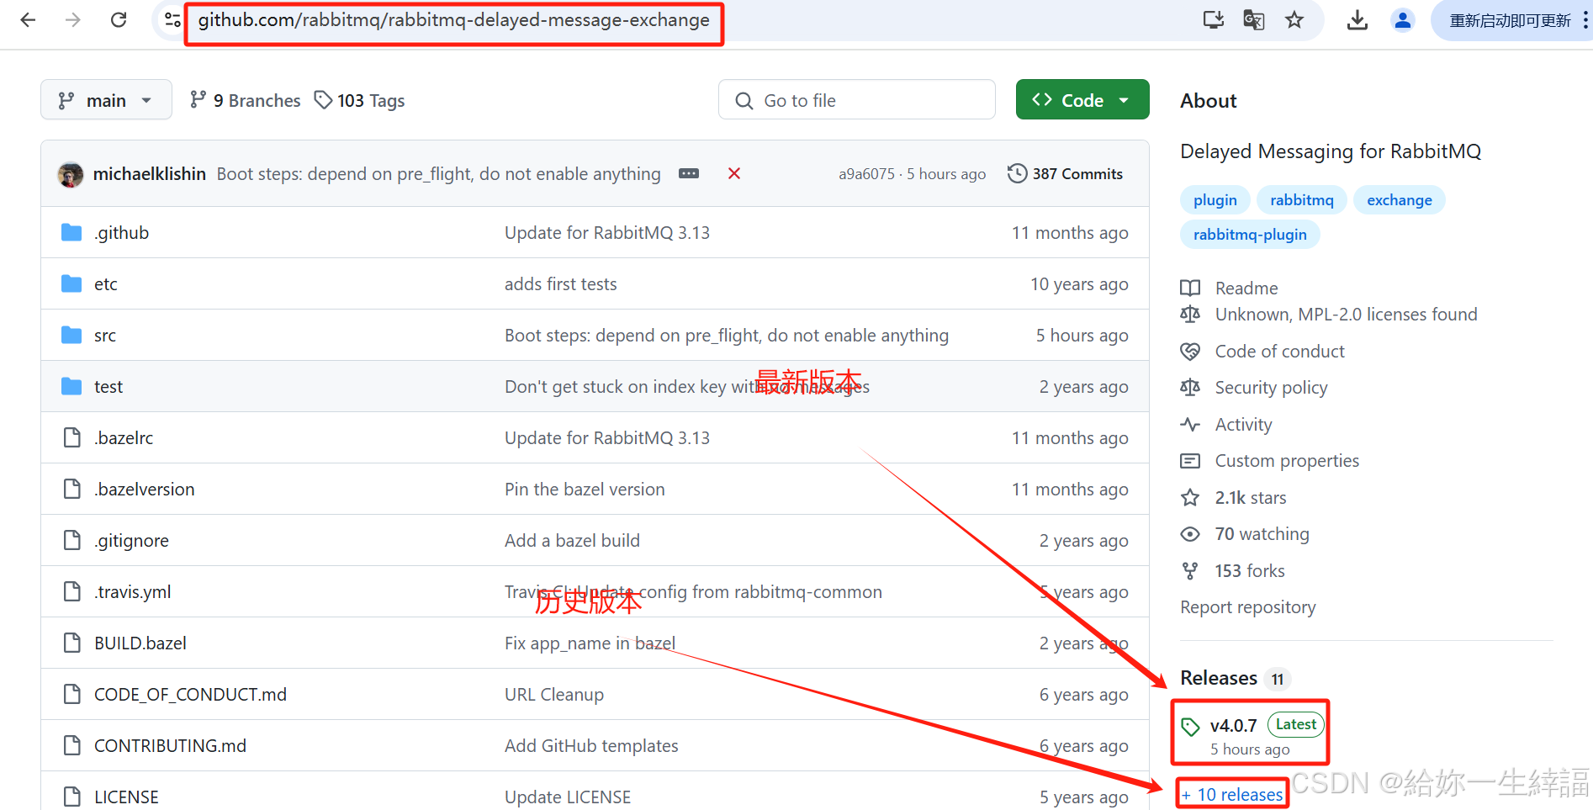The height and width of the screenshot is (810, 1593).
Task: Click the .gitignore file icon
Action: pyautogui.click(x=72, y=541)
